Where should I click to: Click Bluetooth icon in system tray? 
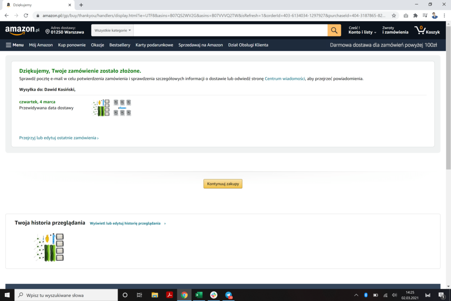[x=366, y=295]
